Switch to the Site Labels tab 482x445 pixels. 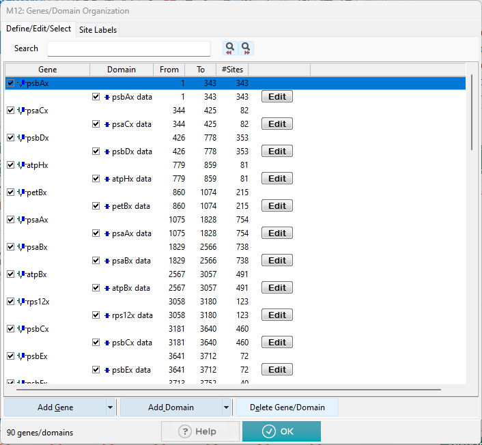pos(98,29)
